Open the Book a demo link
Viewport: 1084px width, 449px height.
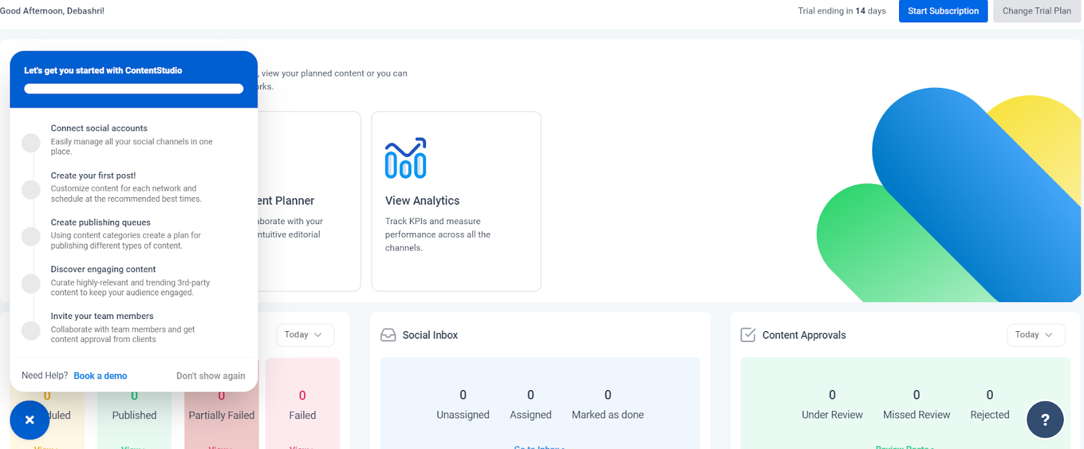point(100,376)
